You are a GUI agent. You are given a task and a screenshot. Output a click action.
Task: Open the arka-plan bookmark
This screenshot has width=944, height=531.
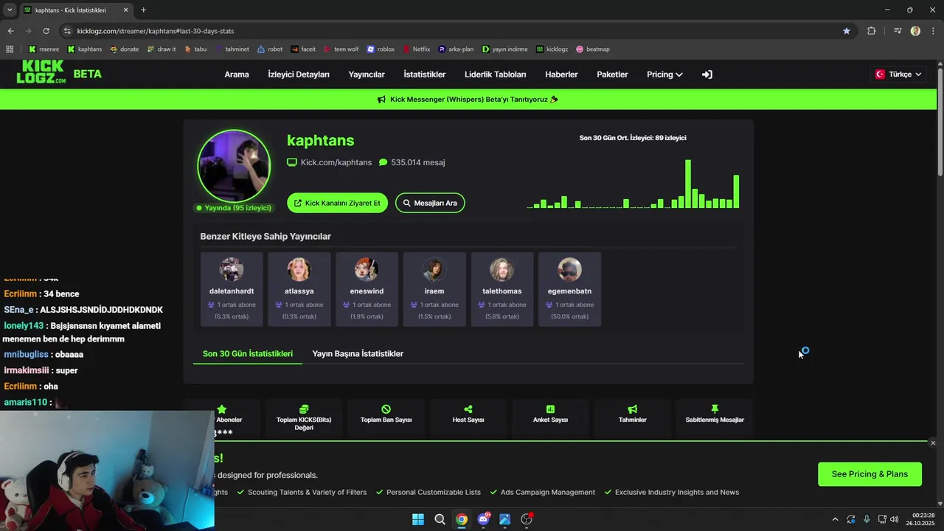pyautogui.click(x=456, y=49)
